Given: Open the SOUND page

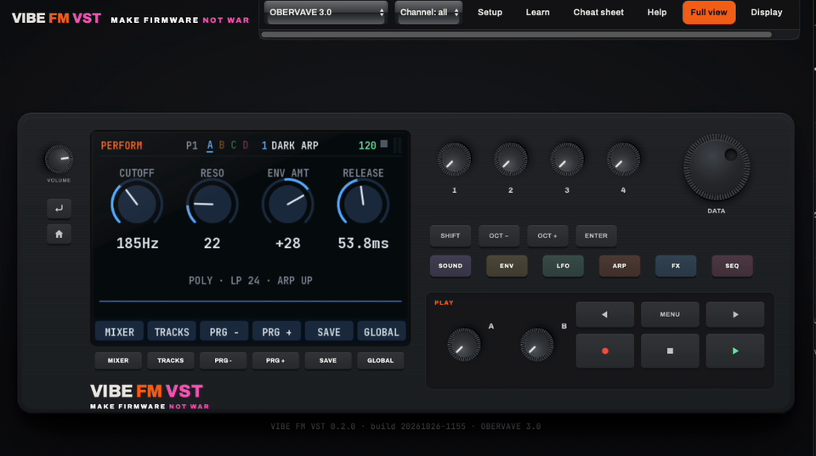Looking at the screenshot, I should 450,266.
